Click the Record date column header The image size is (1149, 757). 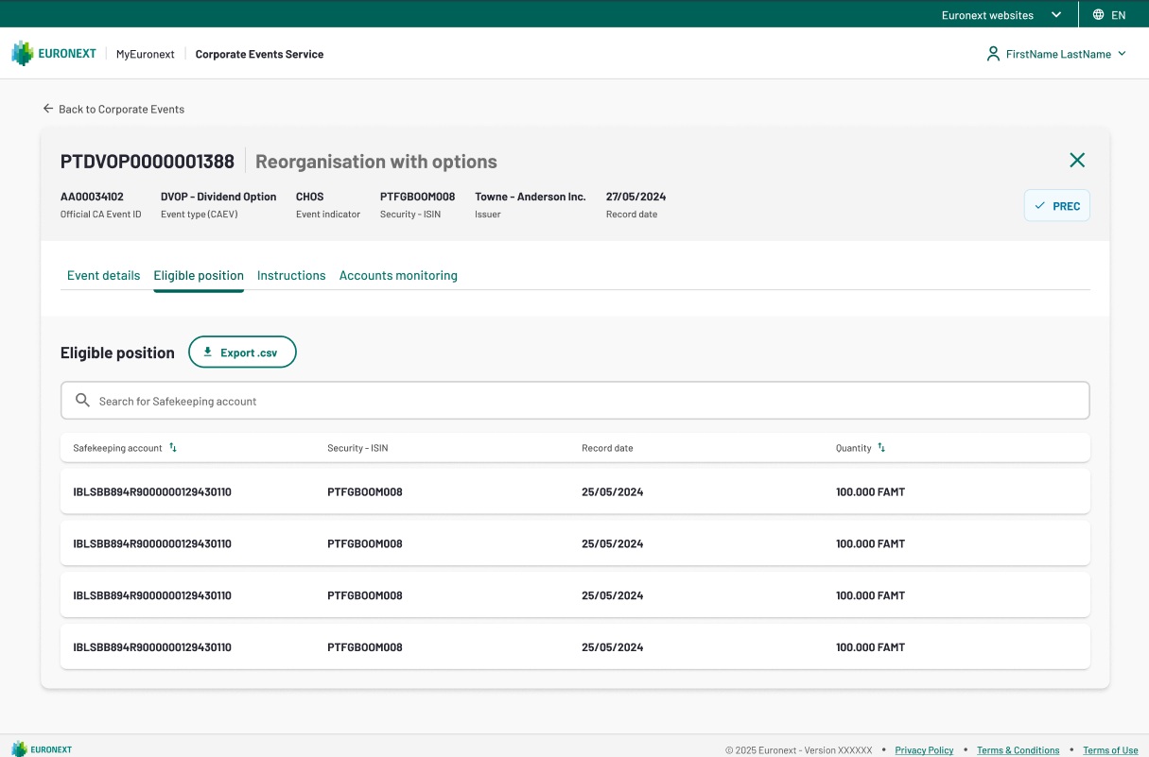[607, 448]
